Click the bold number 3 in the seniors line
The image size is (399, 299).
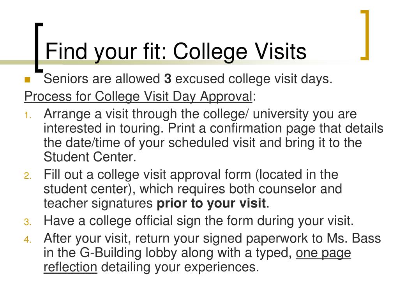168,79
